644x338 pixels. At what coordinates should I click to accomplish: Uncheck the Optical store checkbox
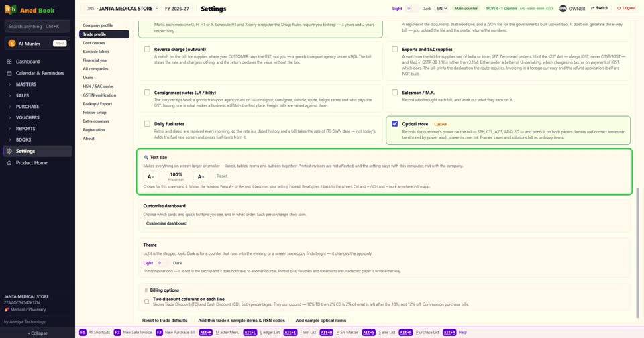click(394, 123)
